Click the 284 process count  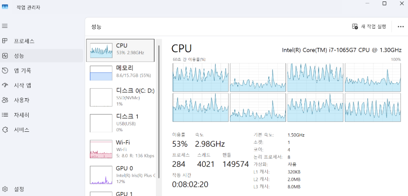pos(179,164)
